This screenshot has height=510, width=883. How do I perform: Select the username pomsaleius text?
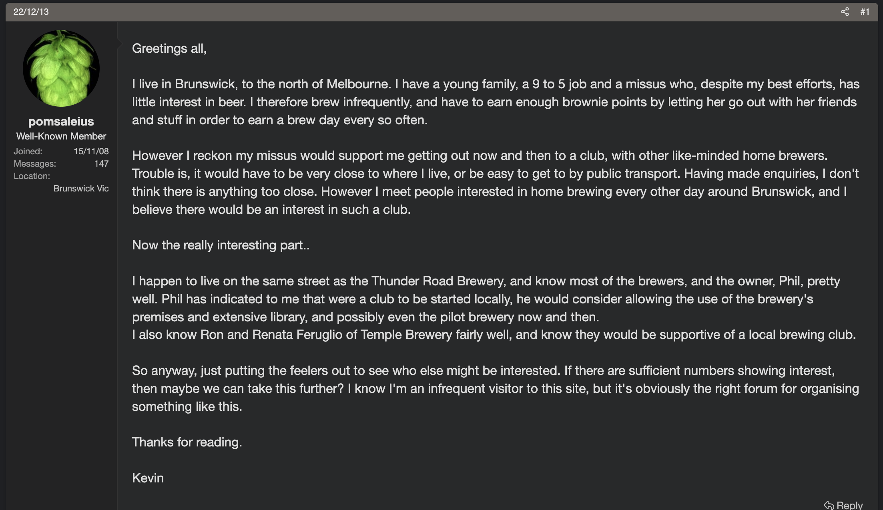point(60,122)
